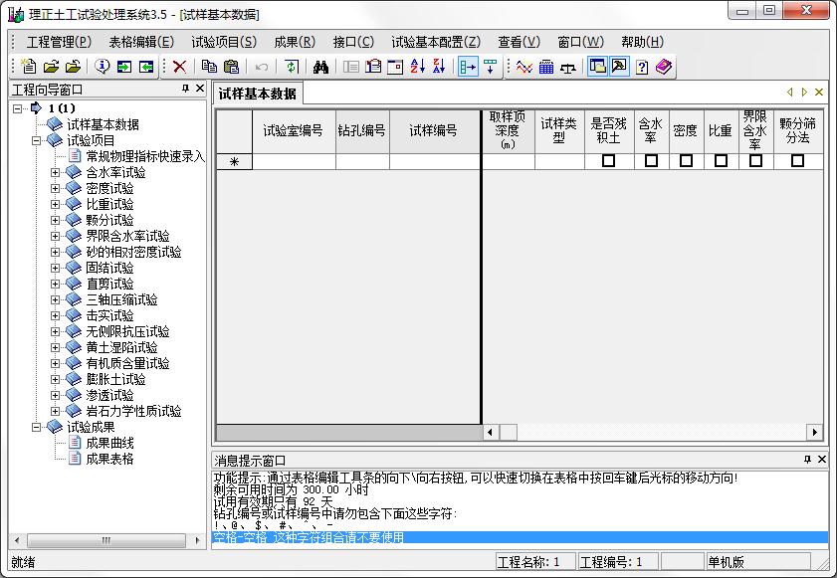This screenshot has height=578, width=837.
Task: Click the table's right scroll arrow
Action: coord(814,433)
